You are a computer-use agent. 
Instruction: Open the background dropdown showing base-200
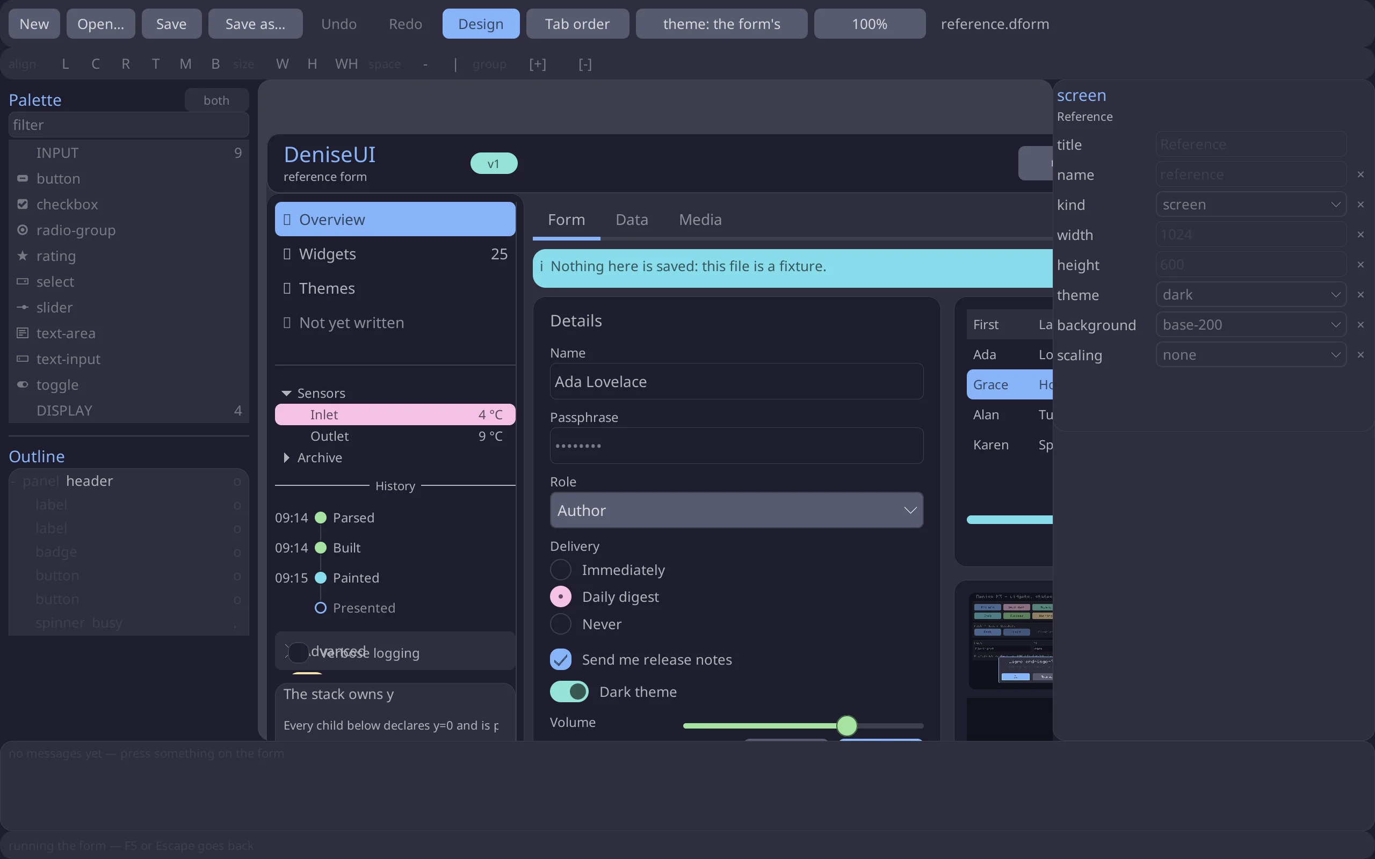coord(1251,325)
